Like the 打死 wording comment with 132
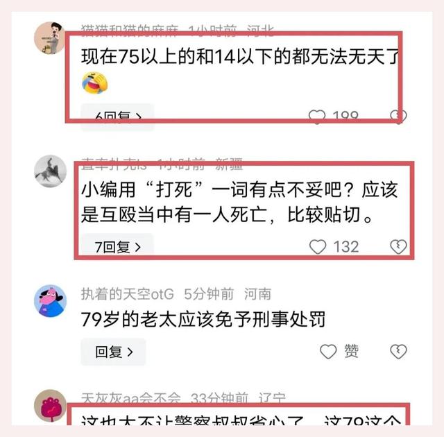The image size is (444, 437). point(318,246)
